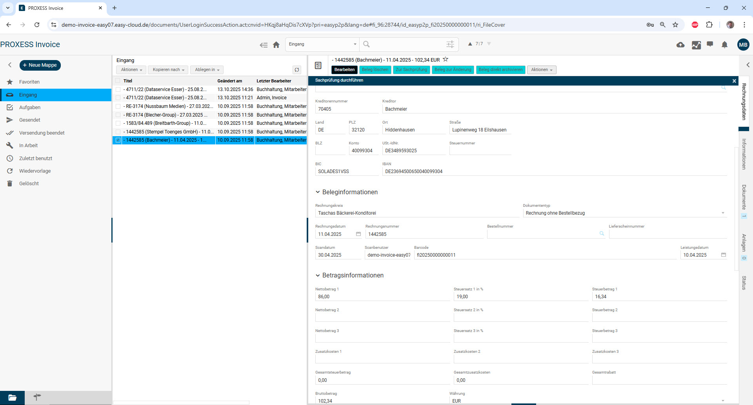Click the Nettobetrag 1 input field
753x405 pixels.
(382, 297)
